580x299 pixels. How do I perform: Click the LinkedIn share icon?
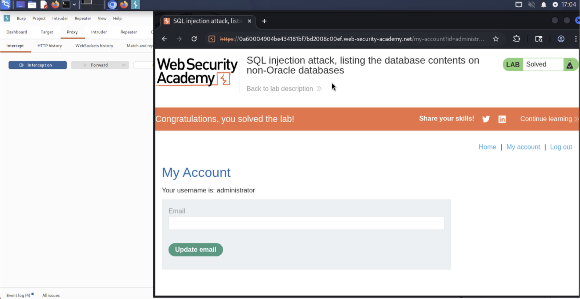coord(502,119)
